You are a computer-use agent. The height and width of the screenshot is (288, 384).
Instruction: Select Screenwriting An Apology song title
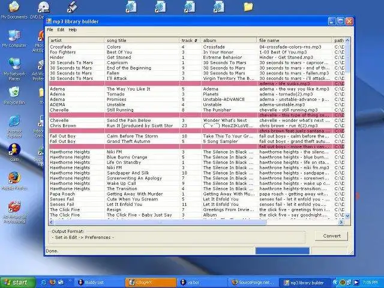pos(134,178)
